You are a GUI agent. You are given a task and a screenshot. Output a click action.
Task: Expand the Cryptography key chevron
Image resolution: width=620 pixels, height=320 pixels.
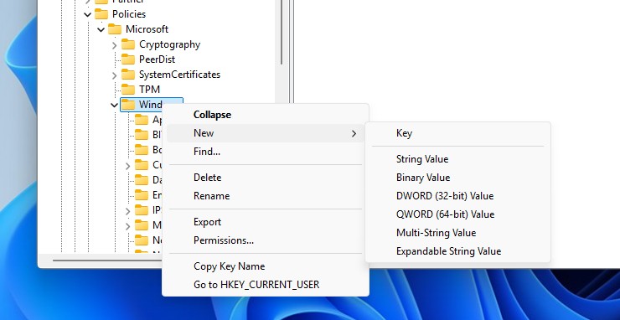click(115, 45)
